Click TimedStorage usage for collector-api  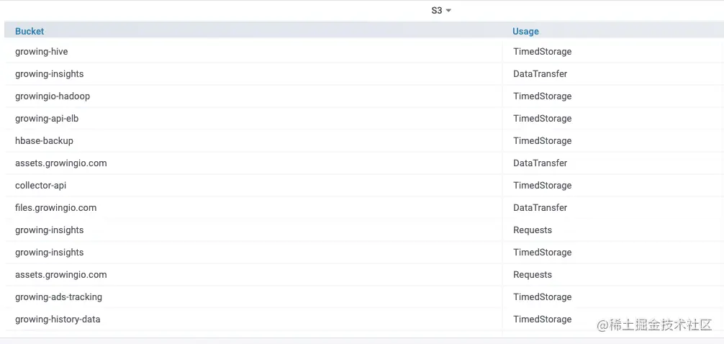[543, 185]
